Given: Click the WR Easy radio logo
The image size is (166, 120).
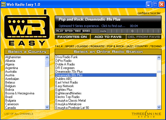Looking at the screenshot, I should point(27,28).
